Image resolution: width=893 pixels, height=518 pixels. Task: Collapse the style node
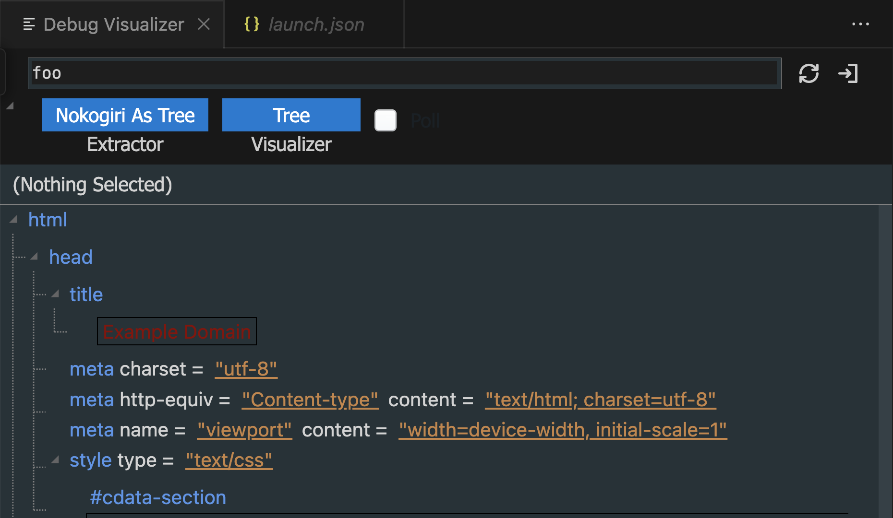(x=55, y=459)
